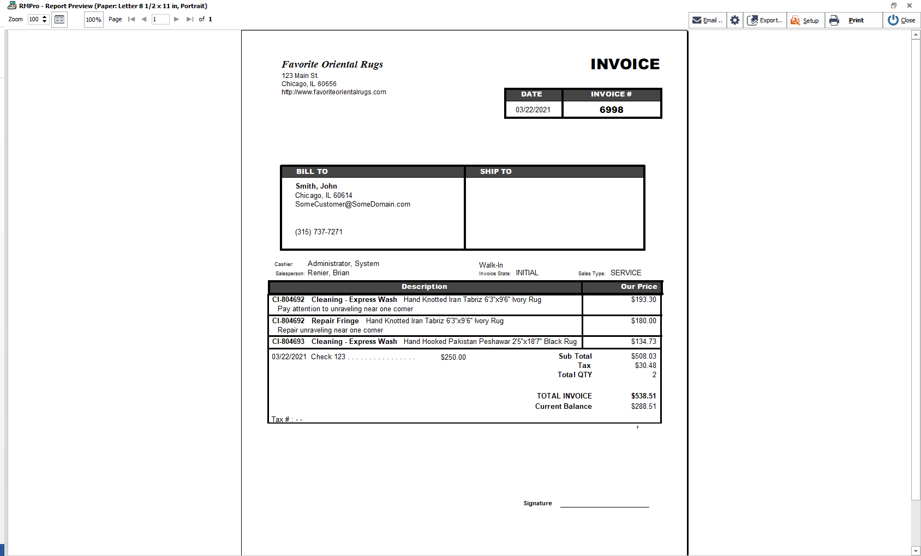
Task: Increase zoom with up stepper arrow
Action: (x=45, y=17)
